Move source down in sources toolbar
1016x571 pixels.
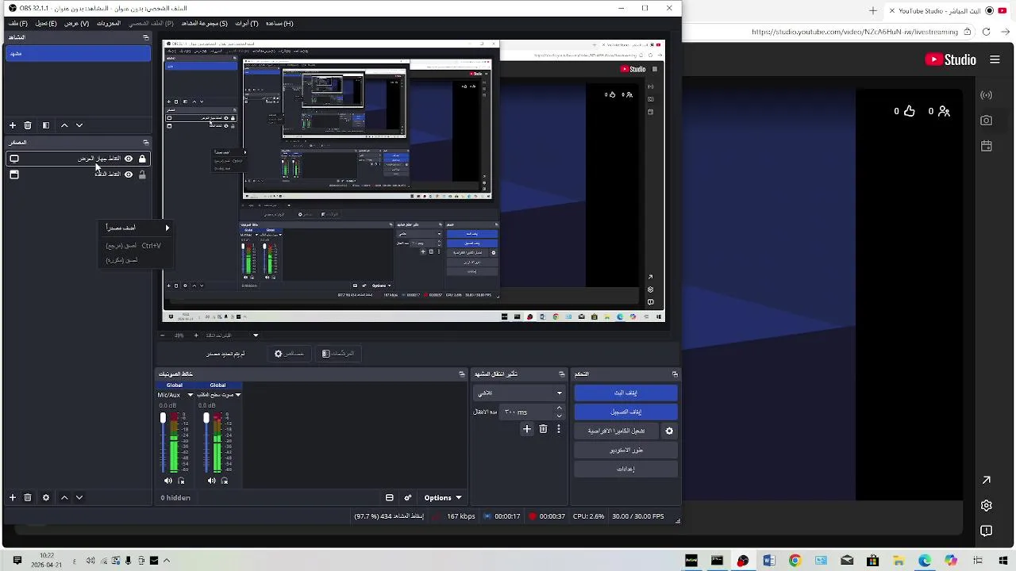79,497
